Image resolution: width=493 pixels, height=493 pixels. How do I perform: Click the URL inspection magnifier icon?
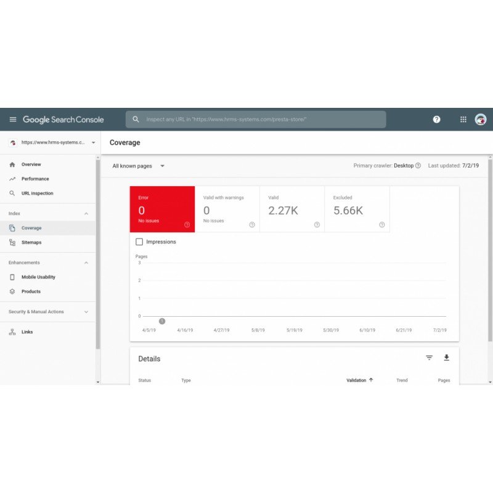[12, 194]
